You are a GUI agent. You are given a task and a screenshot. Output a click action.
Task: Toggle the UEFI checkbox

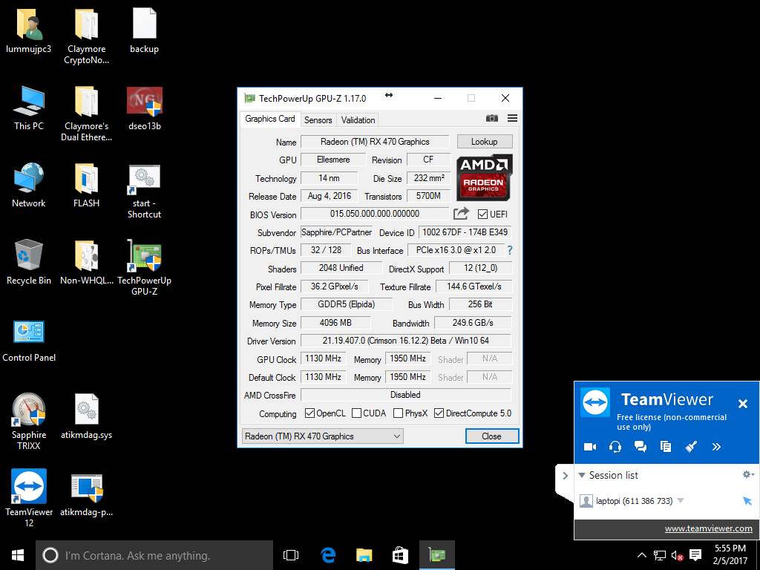[482, 214]
